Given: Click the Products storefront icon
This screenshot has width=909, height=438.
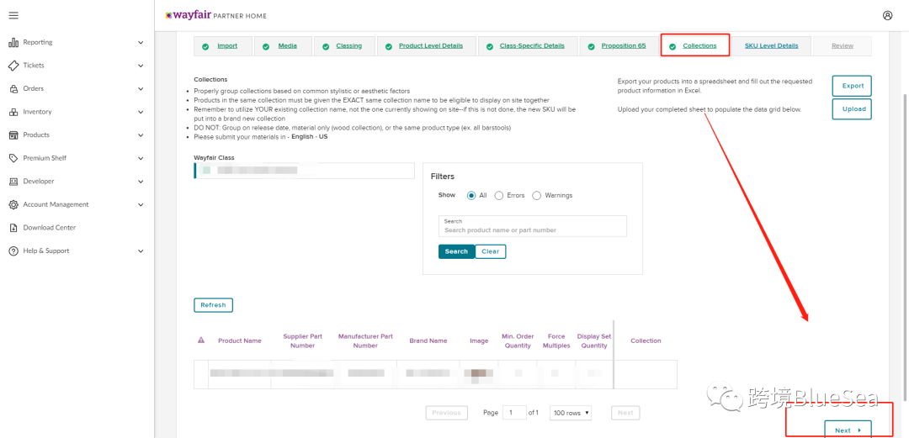Looking at the screenshot, I should click(x=13, y=135).
